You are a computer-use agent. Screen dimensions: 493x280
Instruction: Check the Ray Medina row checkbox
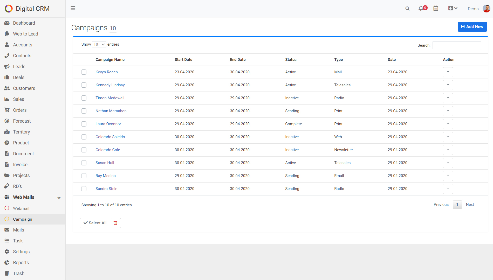pos(84,176)
